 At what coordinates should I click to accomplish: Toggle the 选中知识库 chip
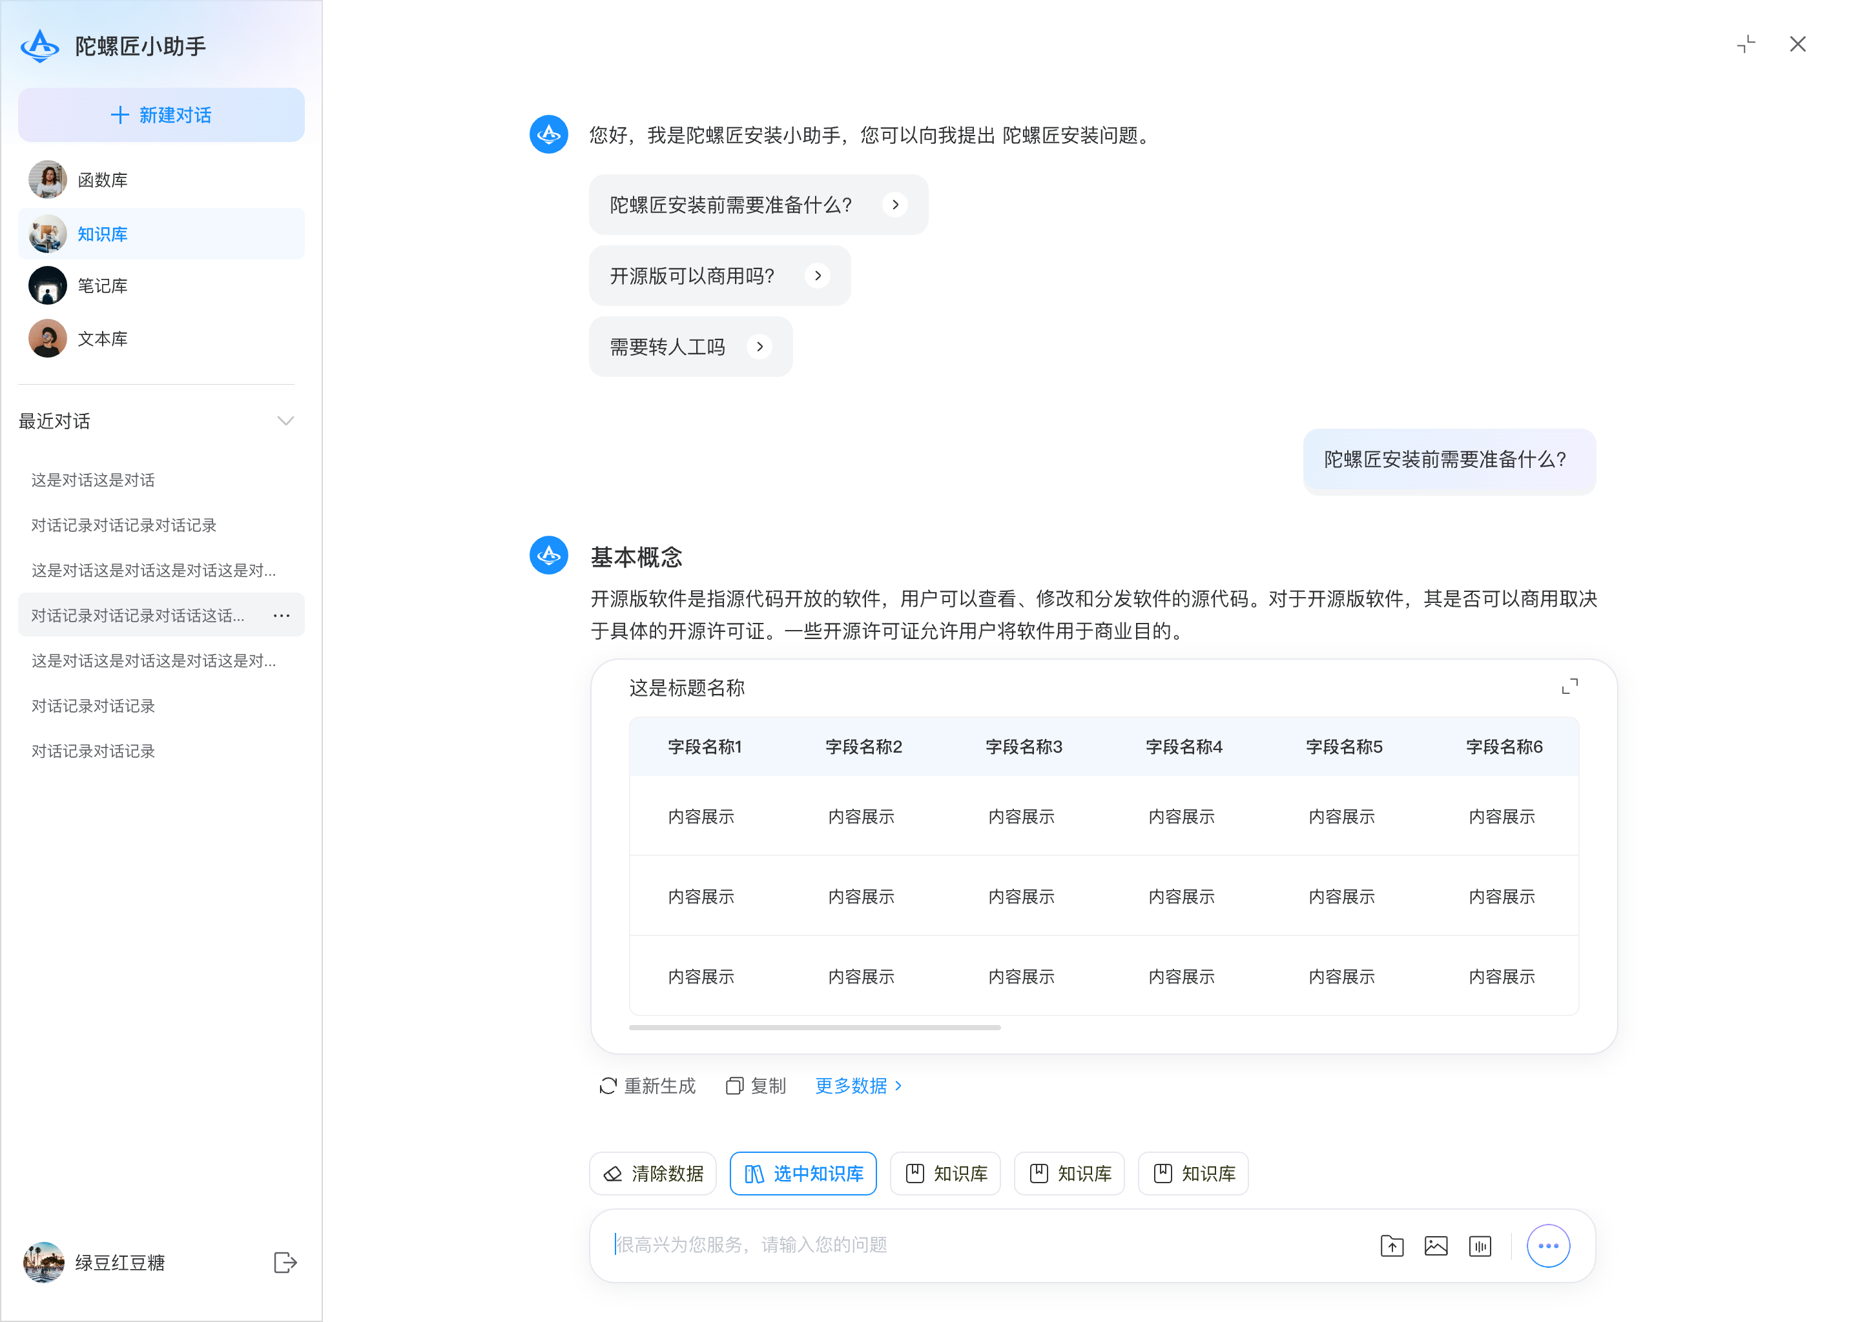[x=803, y=1174]
